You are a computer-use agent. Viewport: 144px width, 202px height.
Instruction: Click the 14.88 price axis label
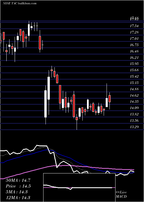(x=134, y=89)
